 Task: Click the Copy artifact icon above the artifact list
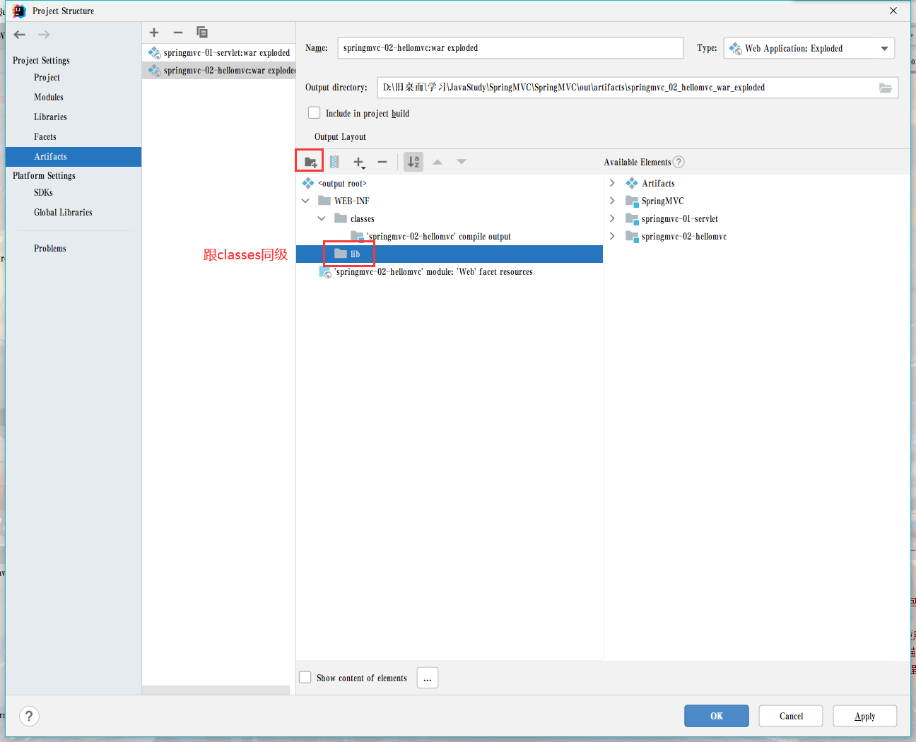click(202, 33)
